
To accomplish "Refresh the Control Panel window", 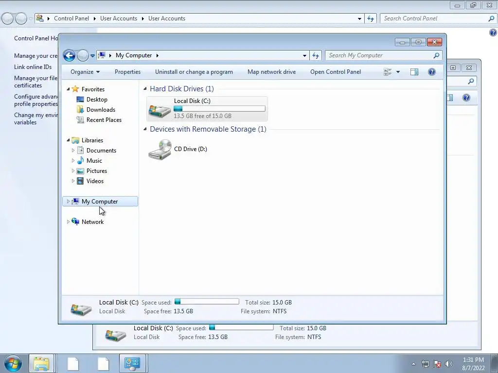I will tap(370, 19).
